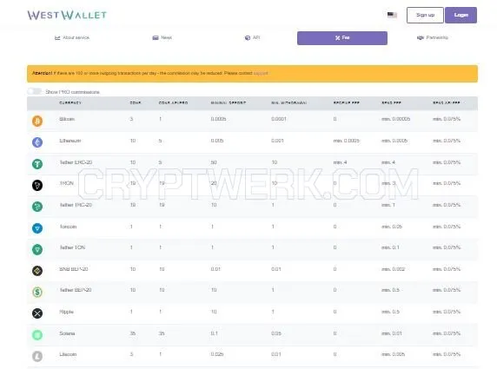
Task: Click the News tab icon
Action: (156, 37)
